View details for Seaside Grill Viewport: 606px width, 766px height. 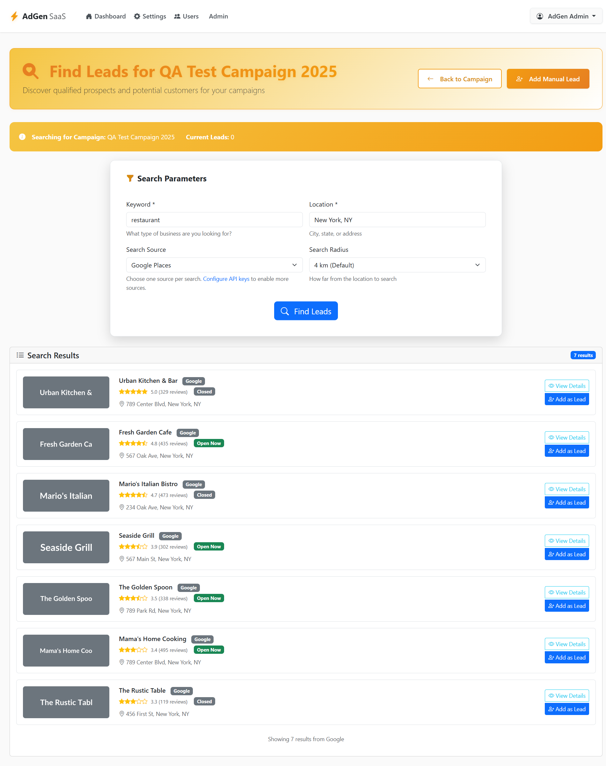pos(566,541)
